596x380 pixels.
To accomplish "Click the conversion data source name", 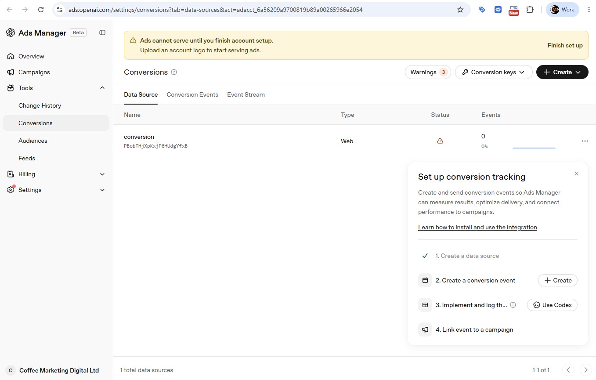I will [x=139, y=137].
